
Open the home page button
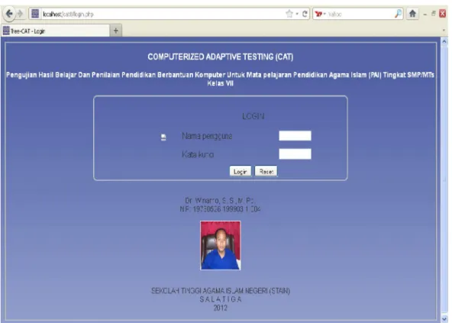point(412,14)
